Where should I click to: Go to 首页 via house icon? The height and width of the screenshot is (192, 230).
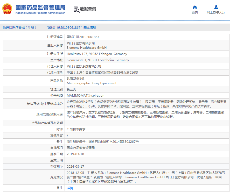click(195, 7)
